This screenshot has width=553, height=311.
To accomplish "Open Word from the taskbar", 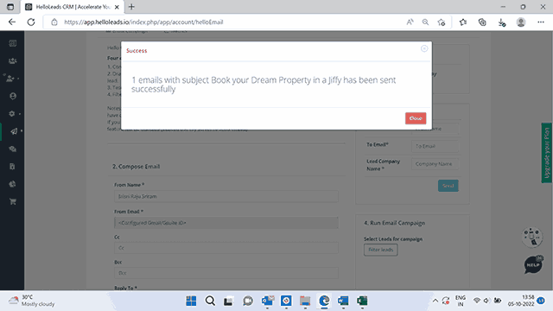I will (x=343, y=301).
